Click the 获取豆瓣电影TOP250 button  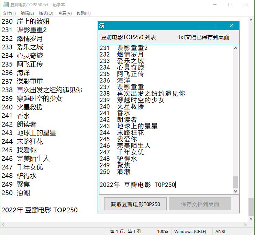pos(135,204)
